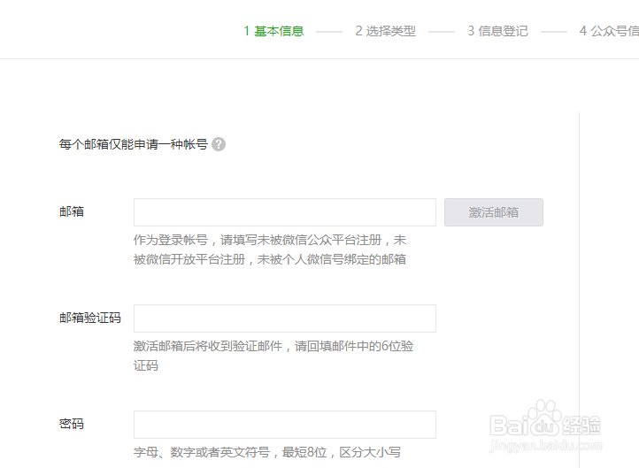Screen dimensions: 639x468
Task: Click the question mark help icon
Action: click(219, 144)
